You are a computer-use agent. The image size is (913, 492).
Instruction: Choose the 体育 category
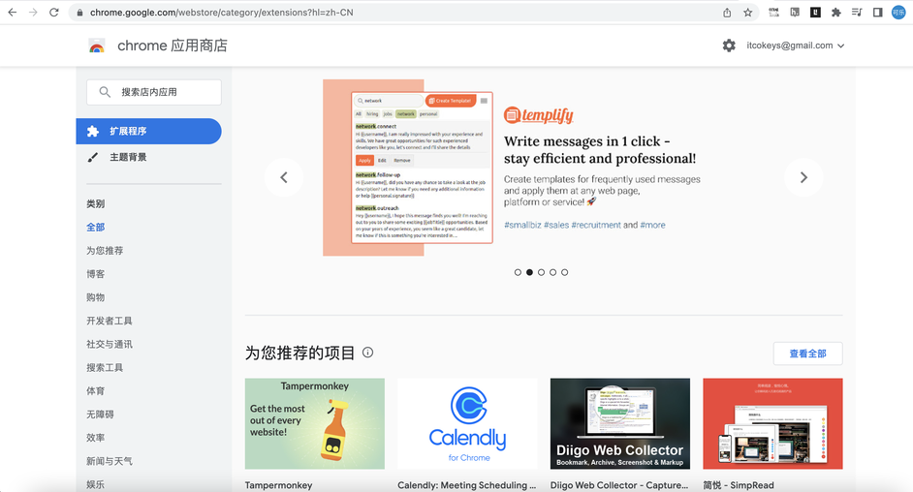[x=96, y=391]
